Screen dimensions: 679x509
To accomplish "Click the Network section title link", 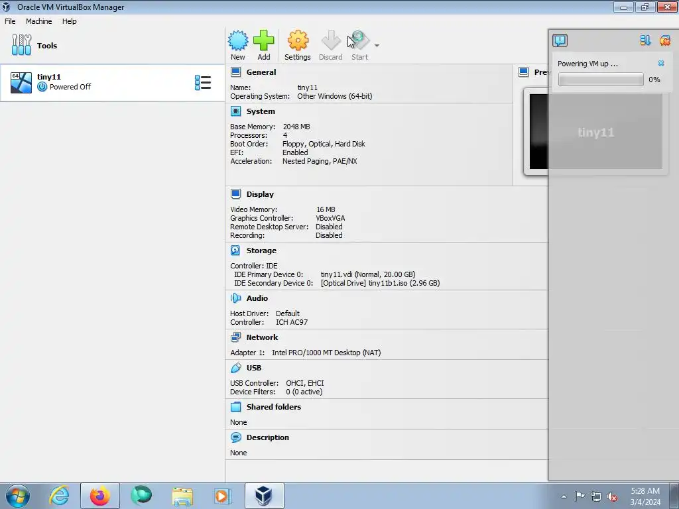I will (262, 337).
